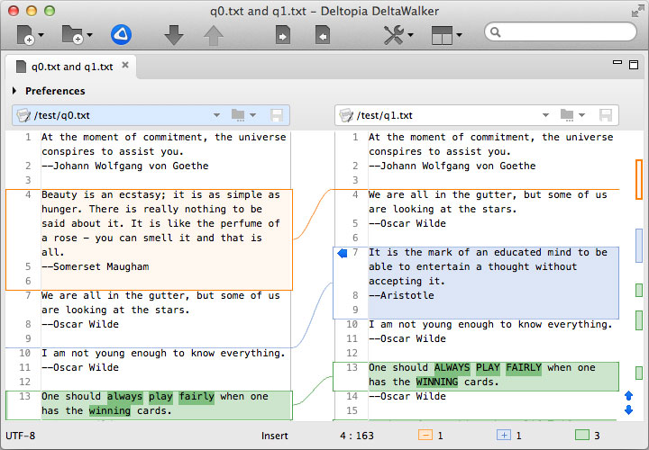This screenshot has width=649, height=450.
Task: Click the save icon for right file
Action: [x=606, y=115]
